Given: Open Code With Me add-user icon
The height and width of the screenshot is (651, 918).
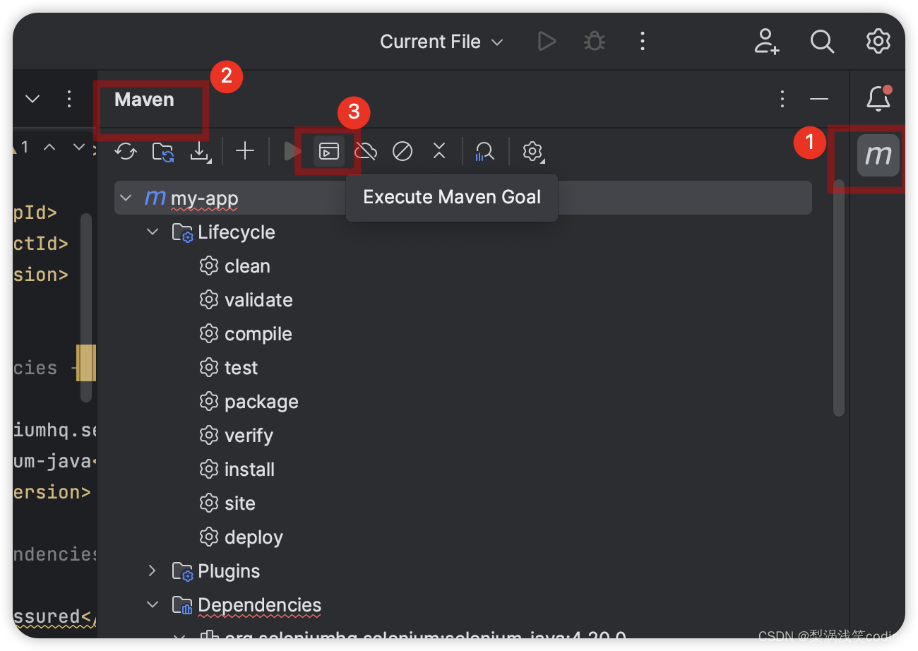Looking at the screenshot, I should (766, 41).
